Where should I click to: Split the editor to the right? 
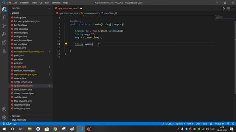pyautogui.click(x=229, y=8)
